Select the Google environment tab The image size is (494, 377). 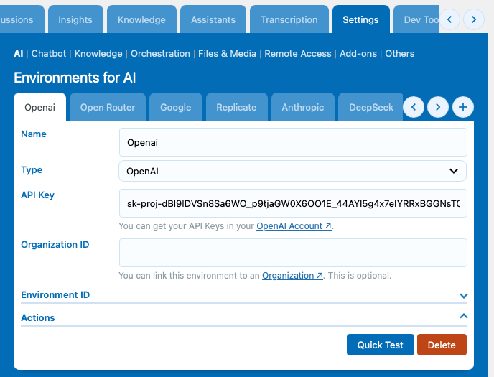coord(176,107)
